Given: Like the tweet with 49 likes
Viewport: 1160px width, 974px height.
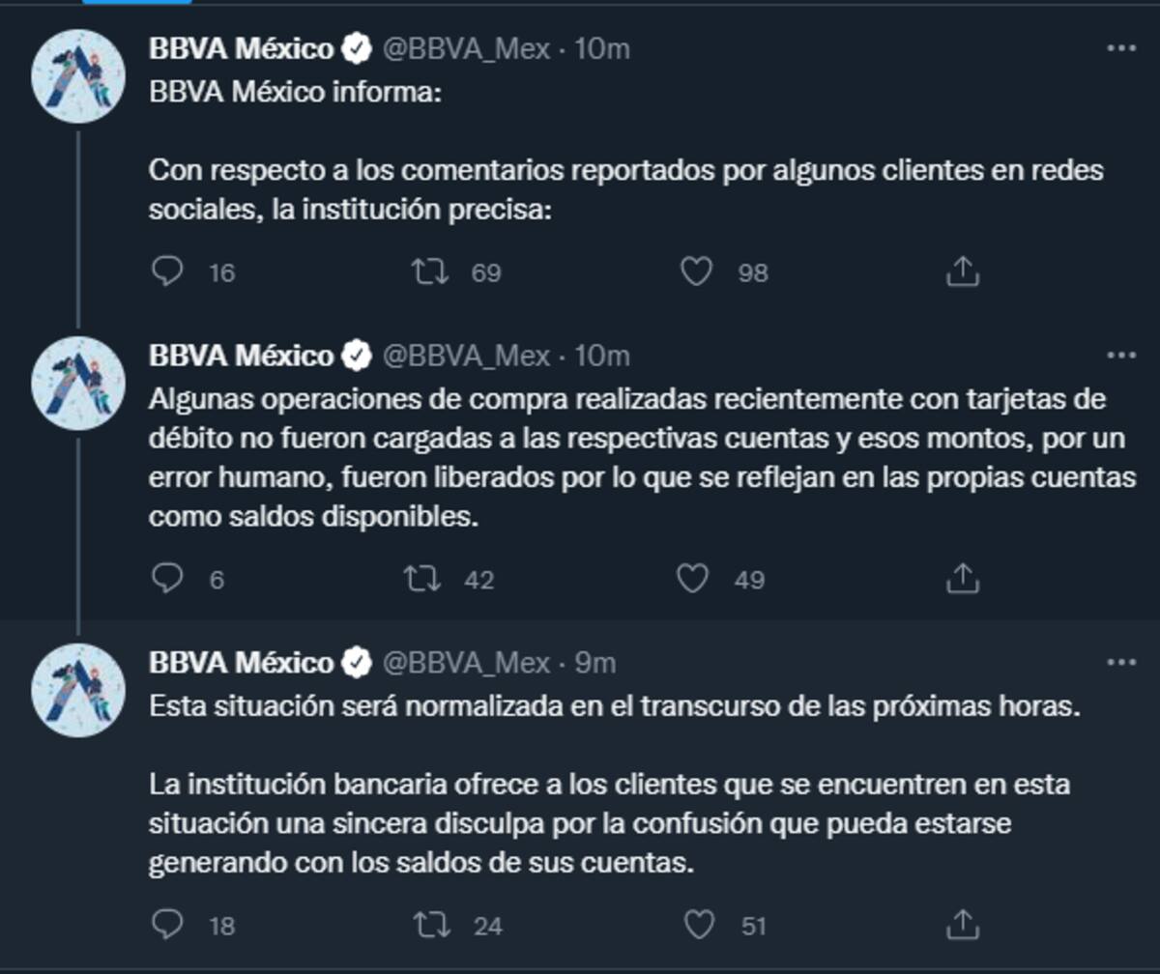Looking at the screenshot, I should click(692, 579).
